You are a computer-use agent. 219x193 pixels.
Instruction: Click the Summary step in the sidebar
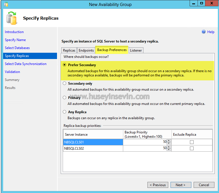(12, 80)
